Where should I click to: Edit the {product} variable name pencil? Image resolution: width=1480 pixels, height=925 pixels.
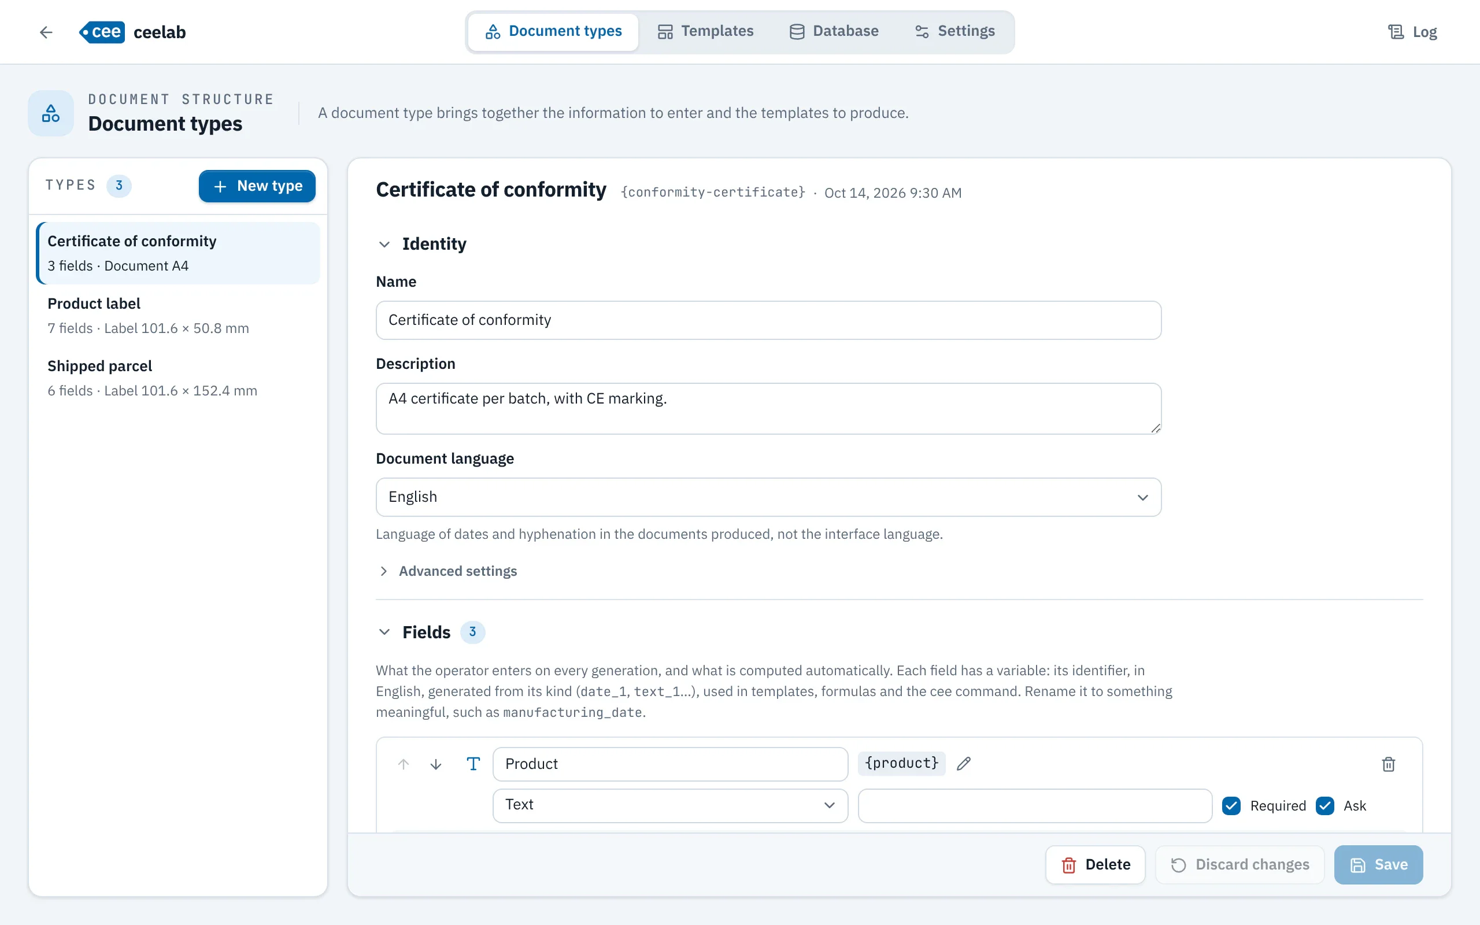[964, 764]
